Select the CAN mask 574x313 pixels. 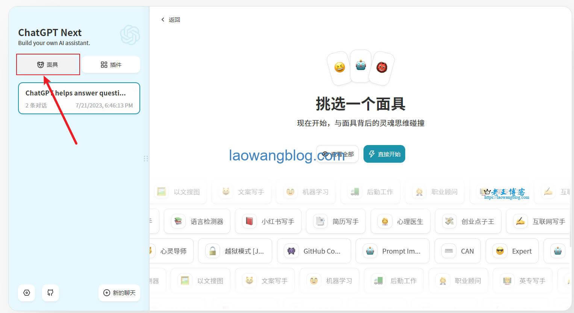[457, 251]
